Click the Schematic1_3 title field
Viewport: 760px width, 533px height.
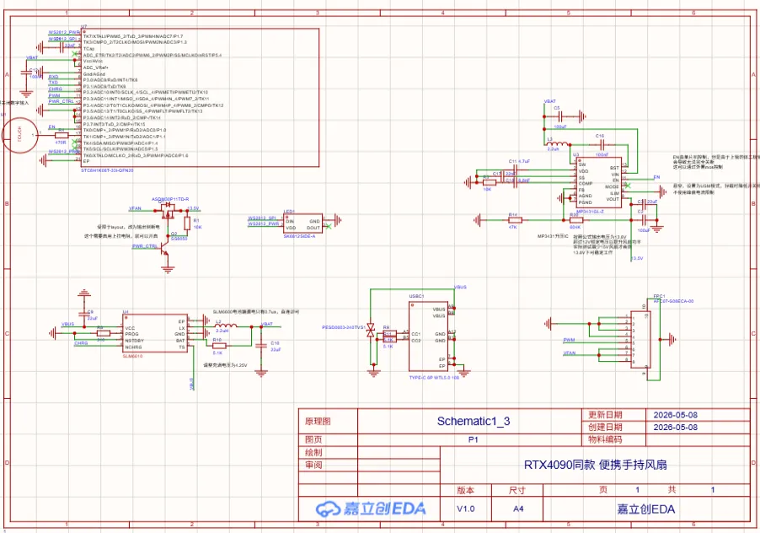point(473,421)
